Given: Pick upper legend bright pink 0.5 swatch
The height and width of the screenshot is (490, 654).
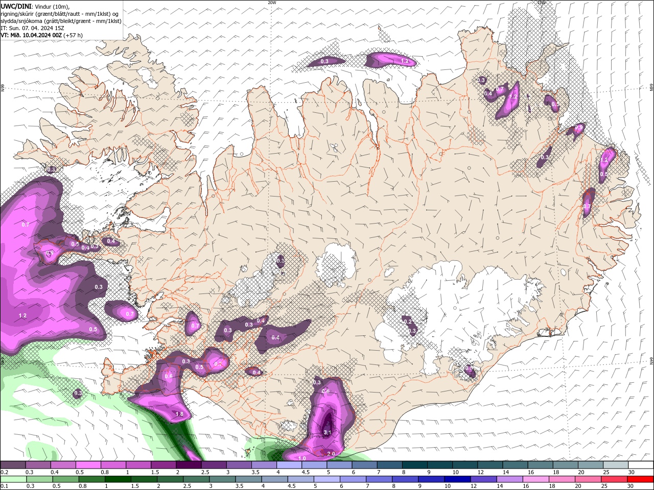Looking at the screenshot, I should point(88,465).
